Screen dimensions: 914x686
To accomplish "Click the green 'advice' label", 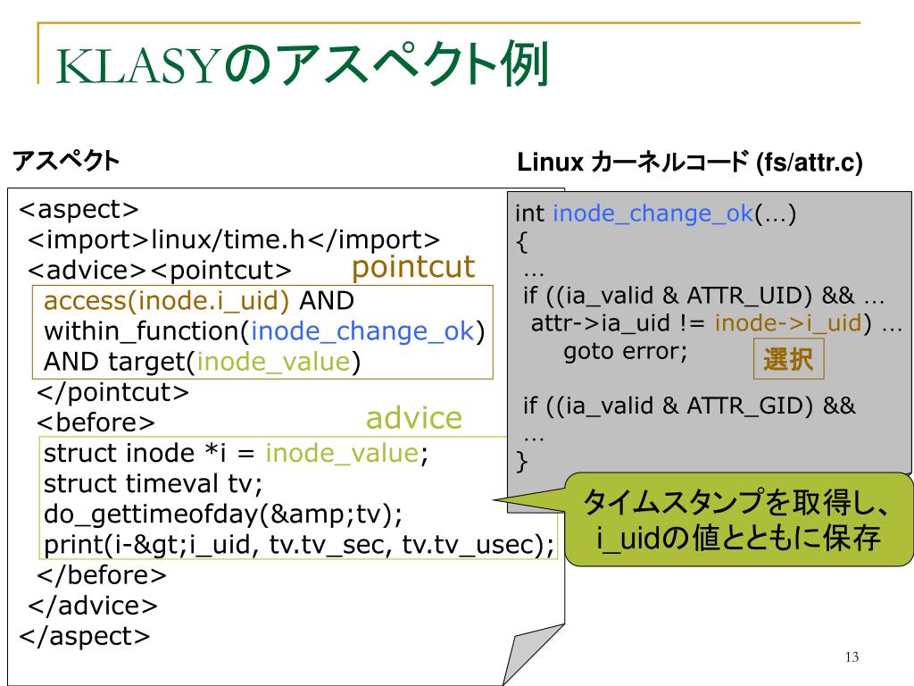I will [414, 418].
